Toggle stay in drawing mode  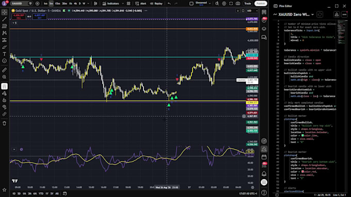click(x=4, y=93)
